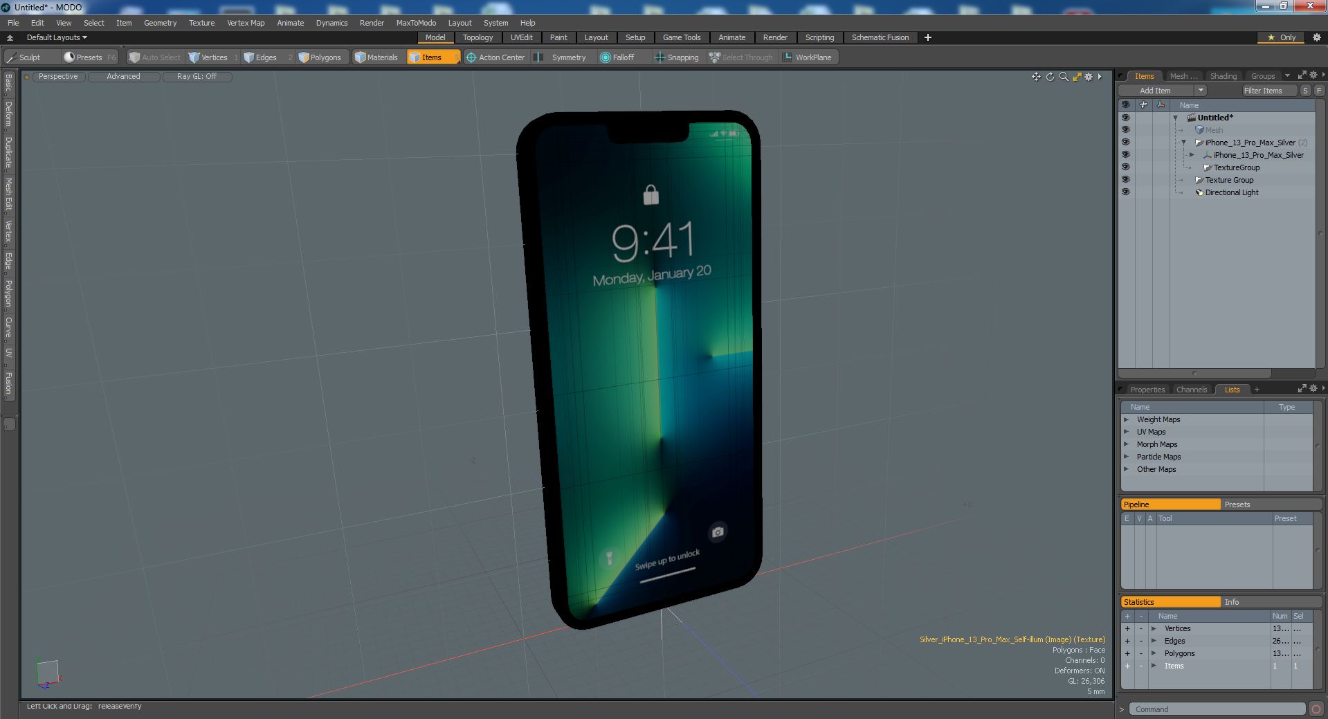
Task: Collapse the iPhone_13_Pro_Max_Silver (2) group
Action: (1183, 143)
